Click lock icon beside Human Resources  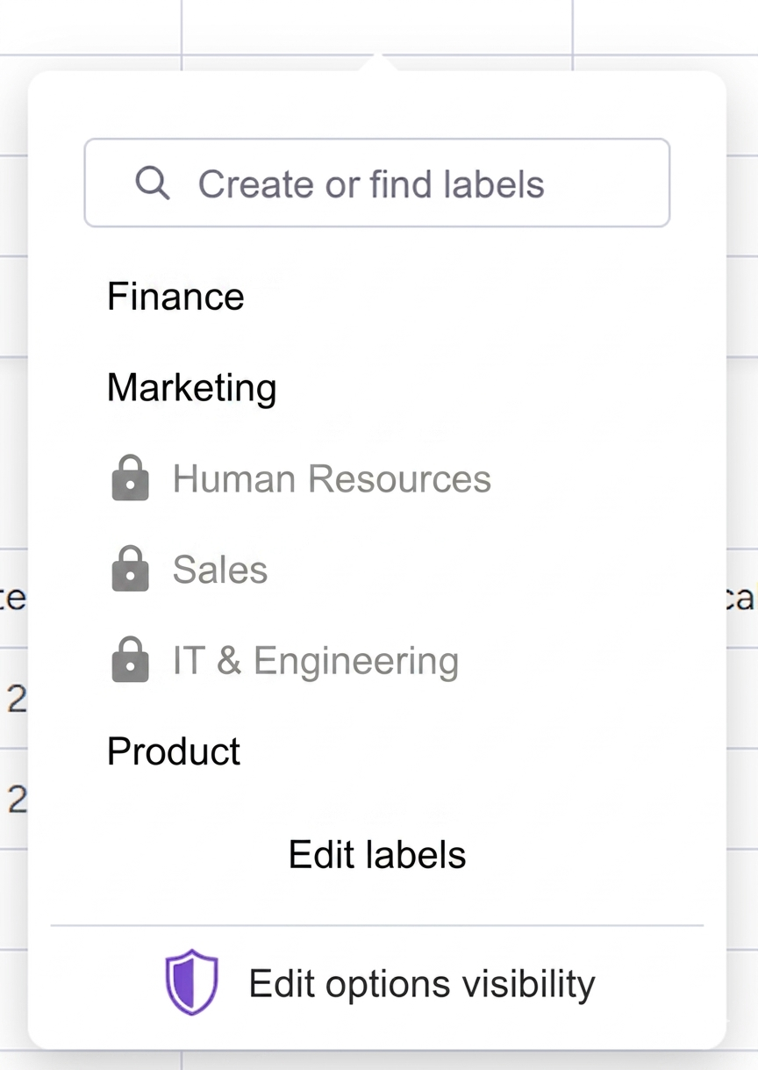(130, 478)
